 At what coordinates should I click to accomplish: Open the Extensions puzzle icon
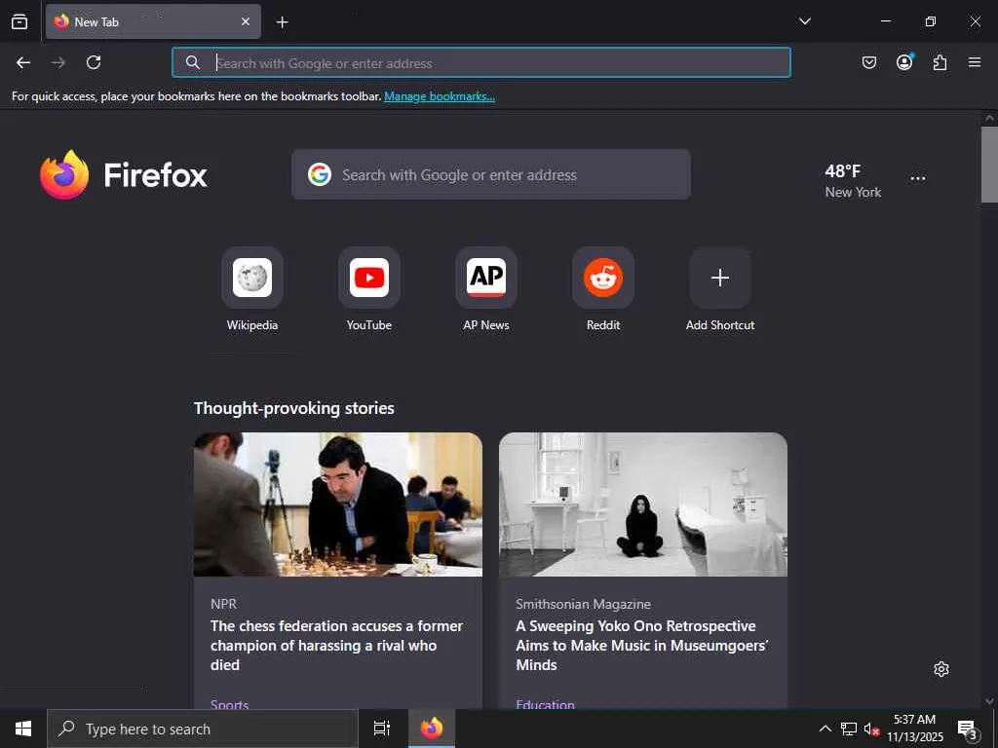(940, 62)
